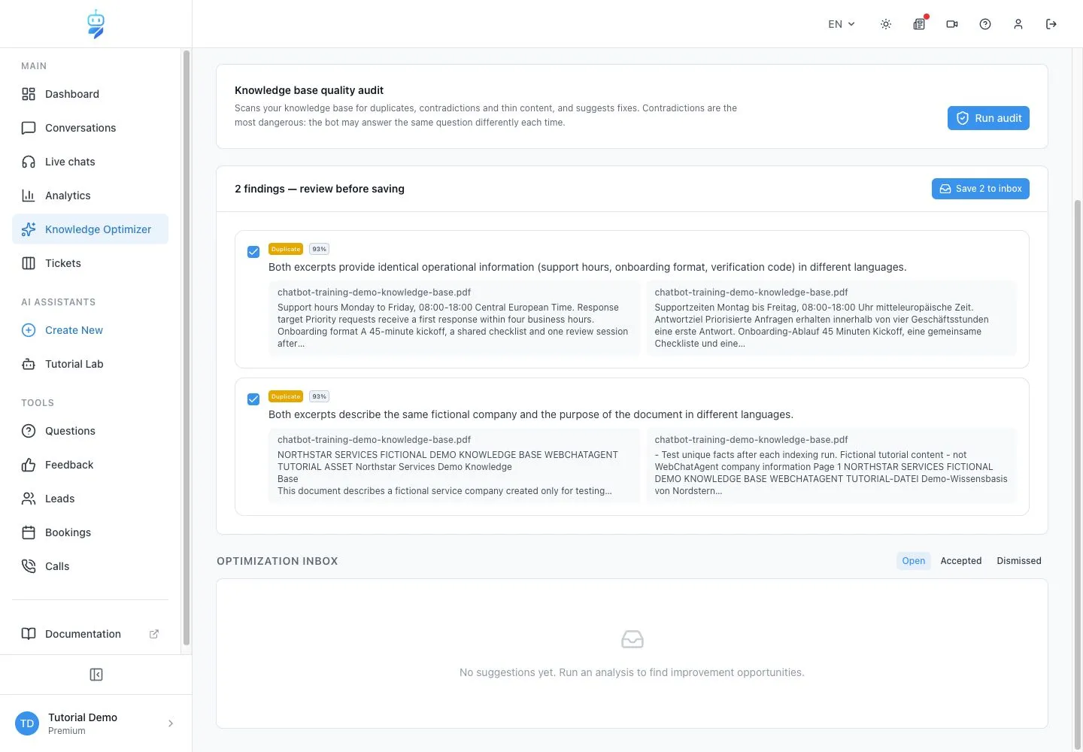Open Calls phone icon
This screenshot has height=752, width=1083.
pyautogui.click(x=29, y=566)
